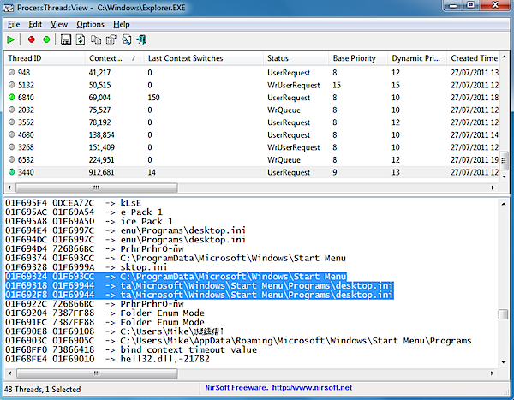The width and height of the screenshot is (514, 400).
Task: Close the ProcessThreadsView window
Action: coord(496,5)
